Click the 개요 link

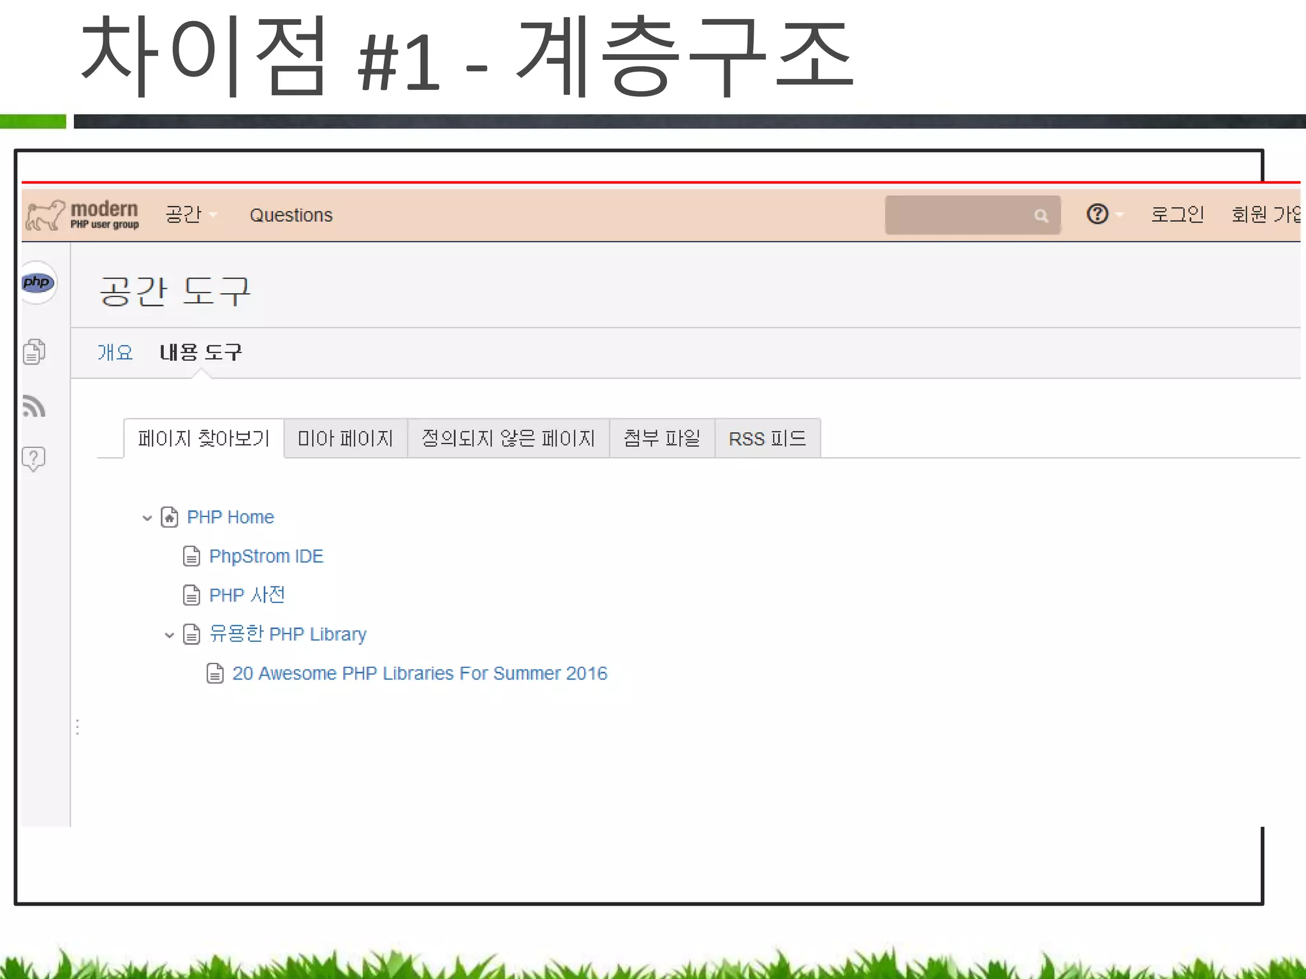point(115,352)
